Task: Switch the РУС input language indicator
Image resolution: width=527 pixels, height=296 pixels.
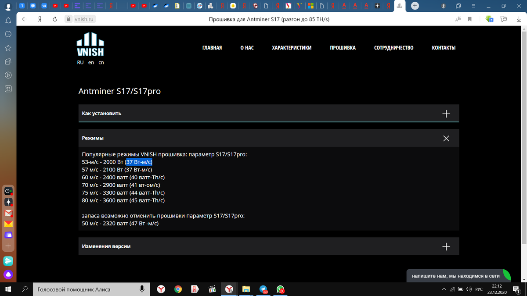Action: click(x=479, y=289)
